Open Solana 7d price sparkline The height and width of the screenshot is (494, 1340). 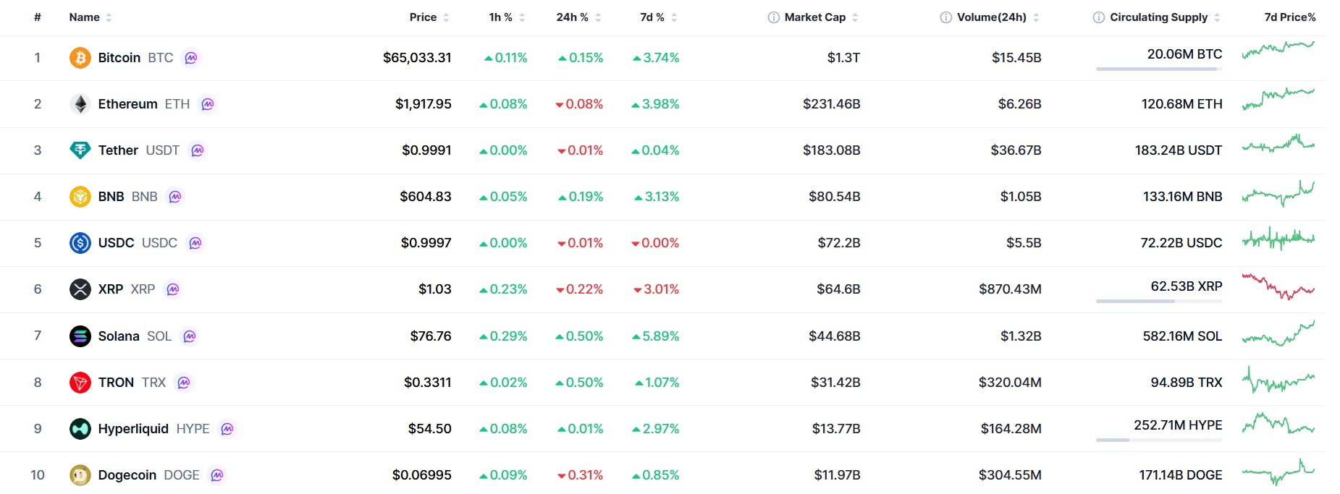[1278, 334]
